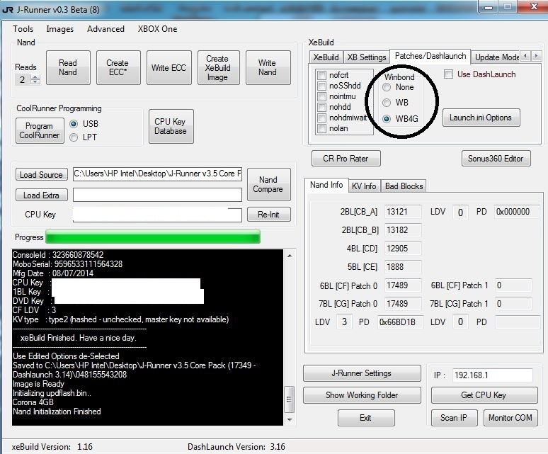The width and height of the screenshot is (548, 454).
Task: Switch to the Bad Blocks tab
Action: (404, 186)
